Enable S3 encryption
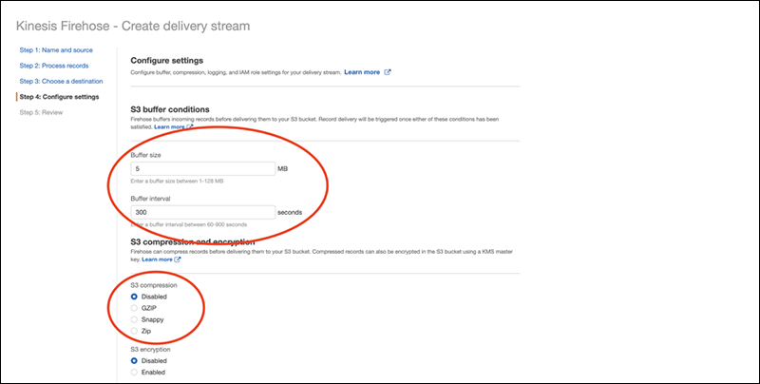The width and height of the screenshot is (760, 384). [134, 373]
